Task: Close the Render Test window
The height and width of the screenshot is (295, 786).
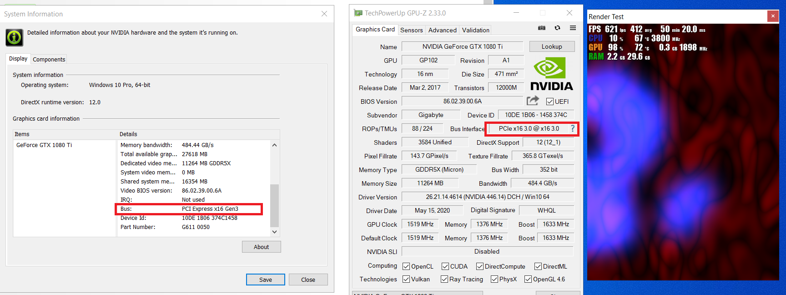Action: tap(772, 16)
